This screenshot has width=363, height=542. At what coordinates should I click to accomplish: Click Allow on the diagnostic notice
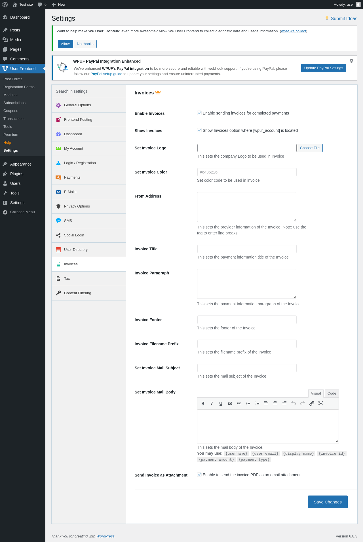65,44
